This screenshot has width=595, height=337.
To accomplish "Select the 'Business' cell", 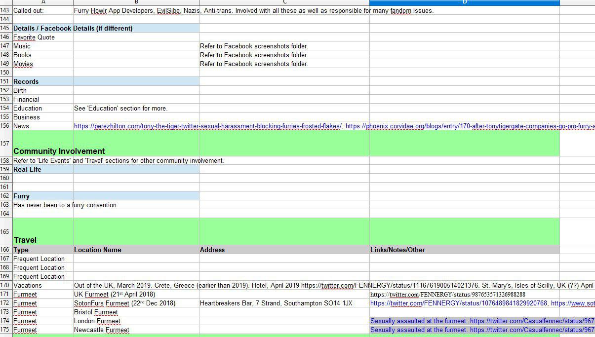I will click(x=43, y=117).
